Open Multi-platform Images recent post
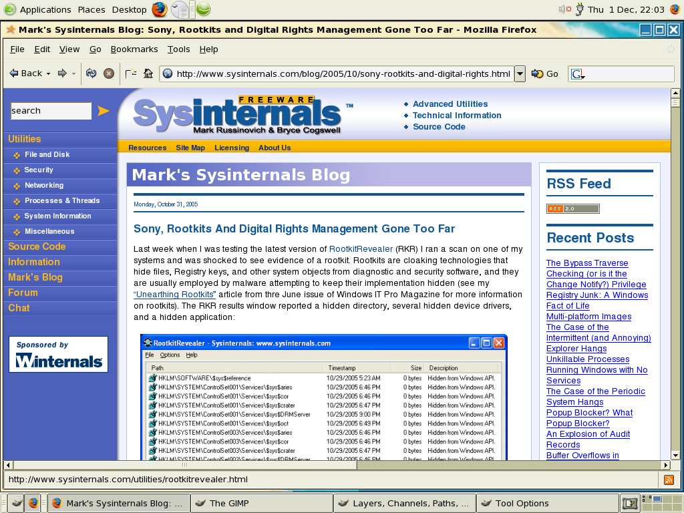The height and width of the screenshot is (513, 684). [x=588, y=316]
